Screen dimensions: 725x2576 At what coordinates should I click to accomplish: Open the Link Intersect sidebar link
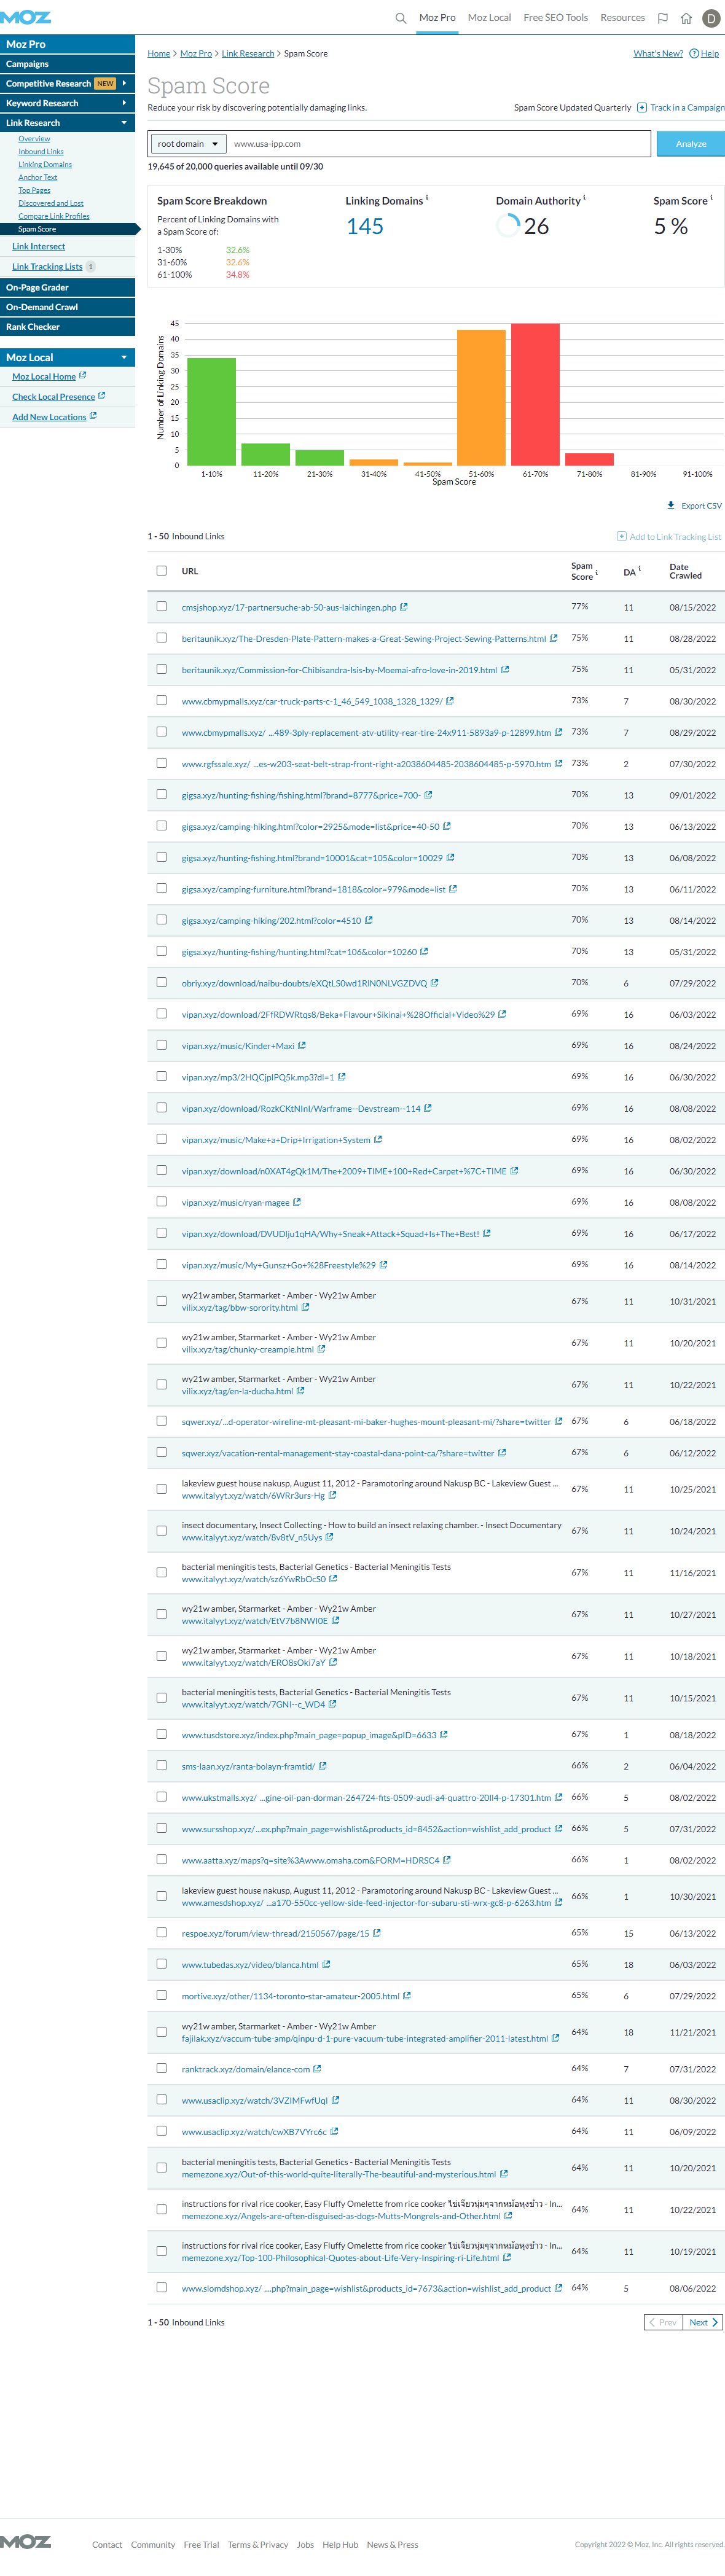pos(38,247)
